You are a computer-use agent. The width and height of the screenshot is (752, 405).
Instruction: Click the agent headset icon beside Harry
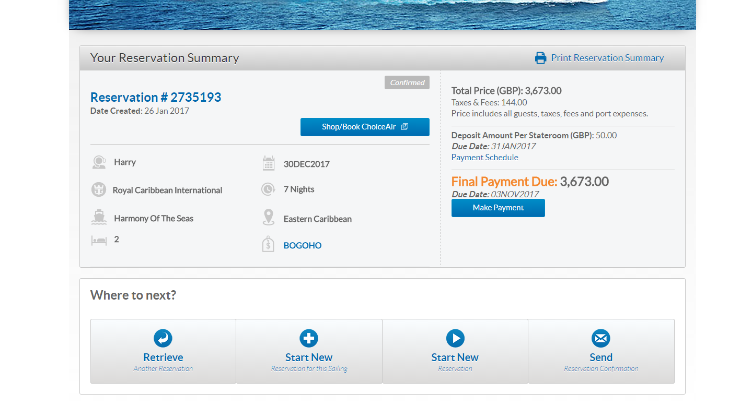coord(99,162)
